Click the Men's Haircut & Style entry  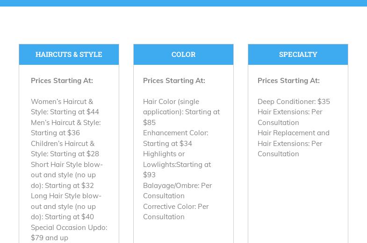pos(65,128)
